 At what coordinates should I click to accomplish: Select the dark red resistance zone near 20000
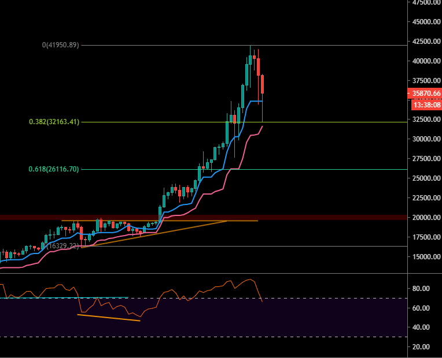pos(204,217)
